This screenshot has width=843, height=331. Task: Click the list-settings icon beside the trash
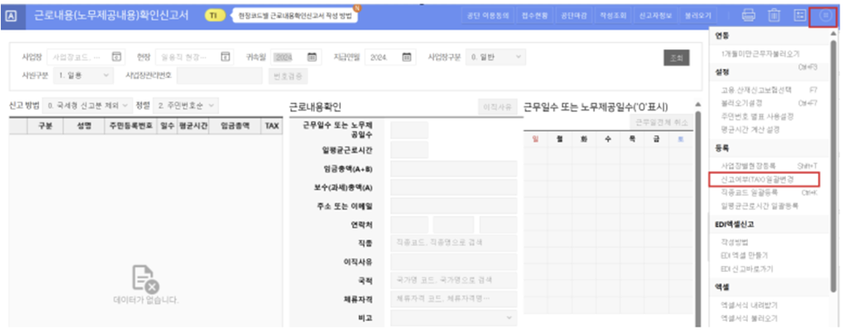(799, 15)
